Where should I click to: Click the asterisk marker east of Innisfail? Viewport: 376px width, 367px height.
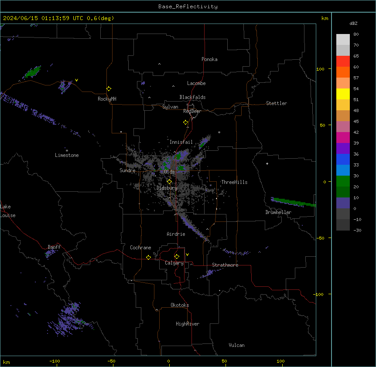coord(219,132)
